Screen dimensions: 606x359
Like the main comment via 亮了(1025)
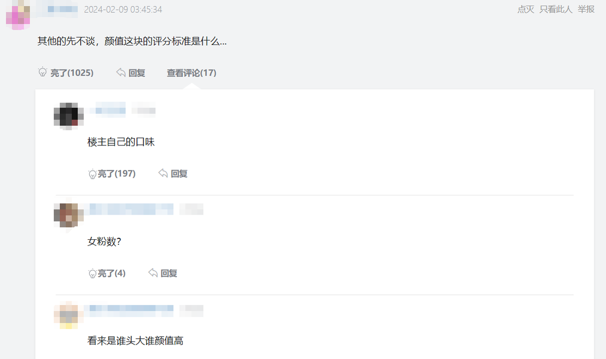(72, 73)
